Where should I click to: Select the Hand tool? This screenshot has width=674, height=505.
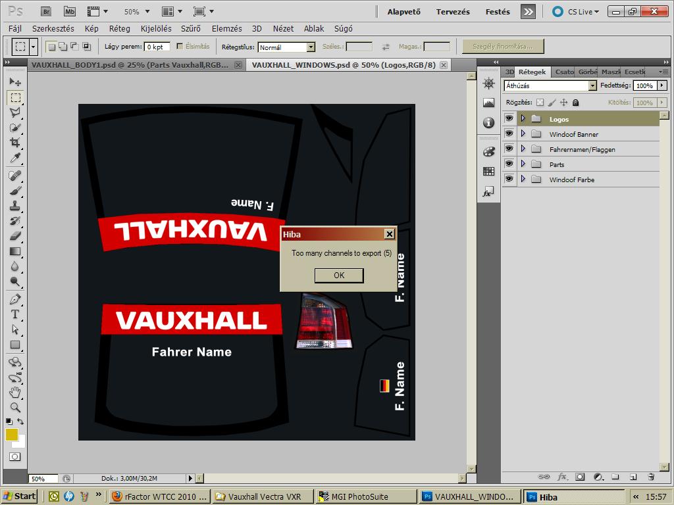pyautogui.click(x=15, y=392)
